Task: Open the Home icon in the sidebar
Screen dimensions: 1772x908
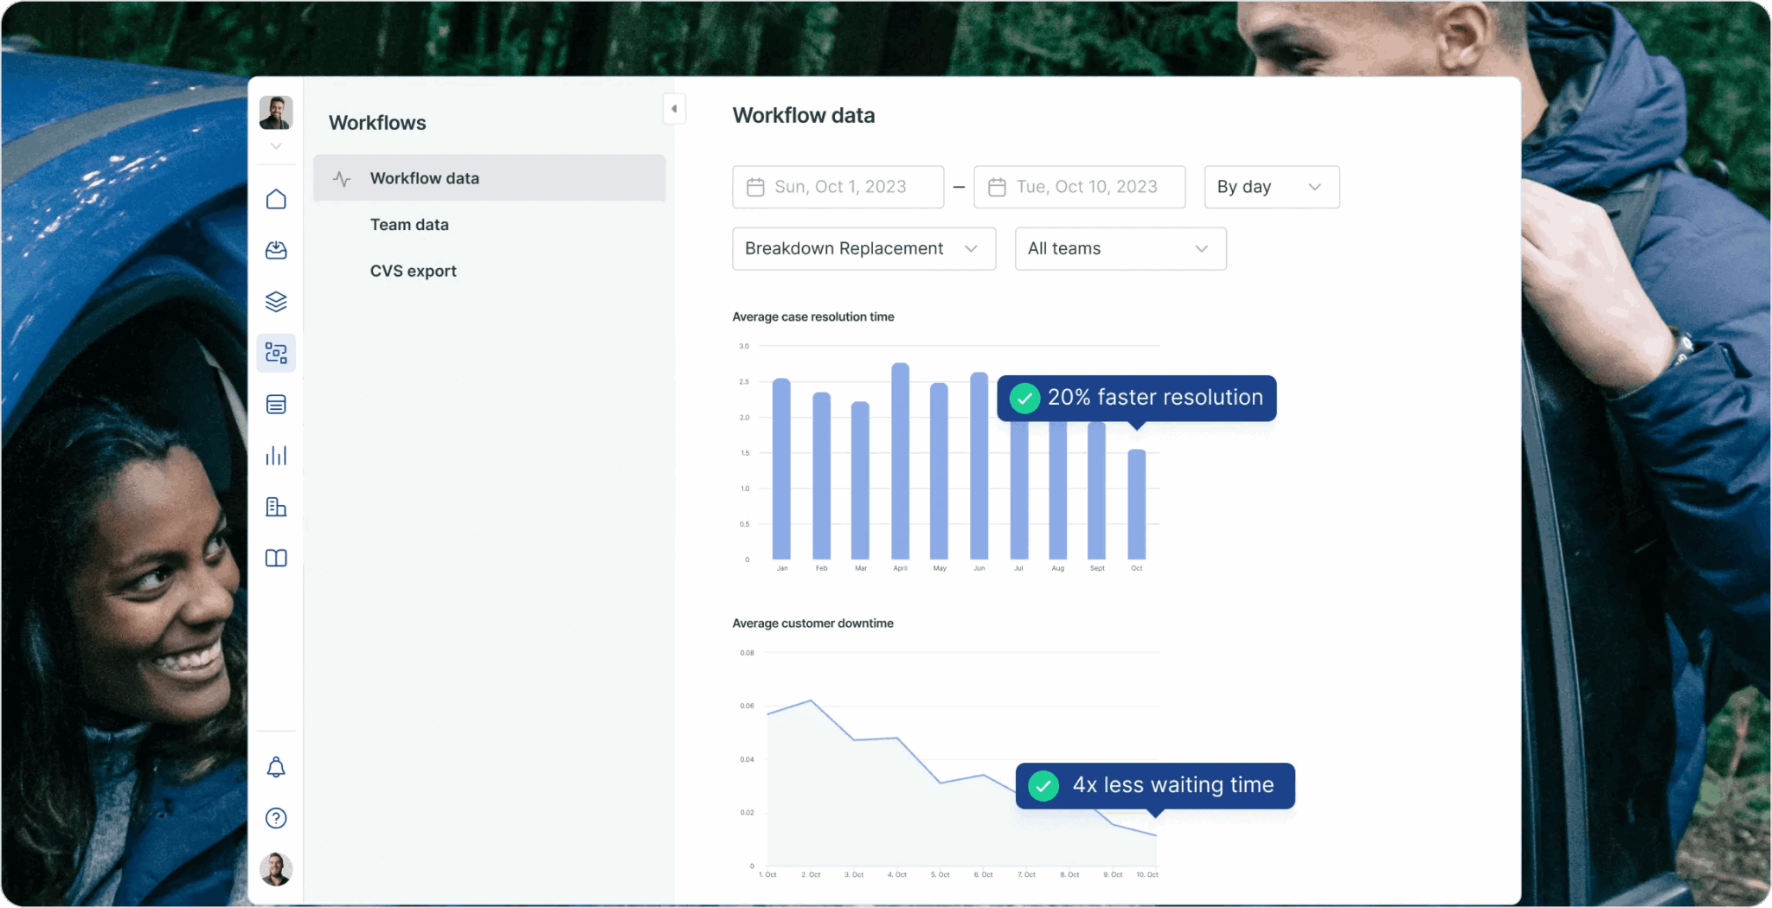Action: coord(276,199)
